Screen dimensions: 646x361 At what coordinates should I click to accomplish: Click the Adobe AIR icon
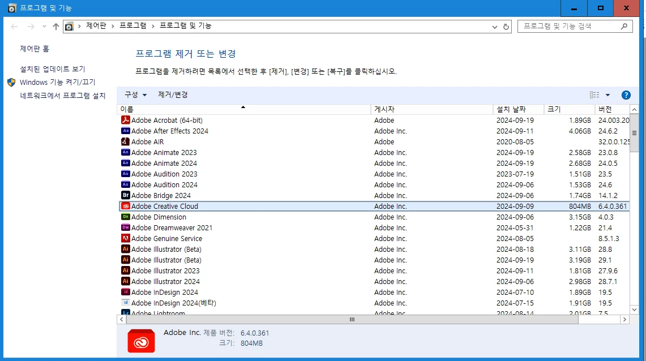pyautogui.click(x=126, y=141)
